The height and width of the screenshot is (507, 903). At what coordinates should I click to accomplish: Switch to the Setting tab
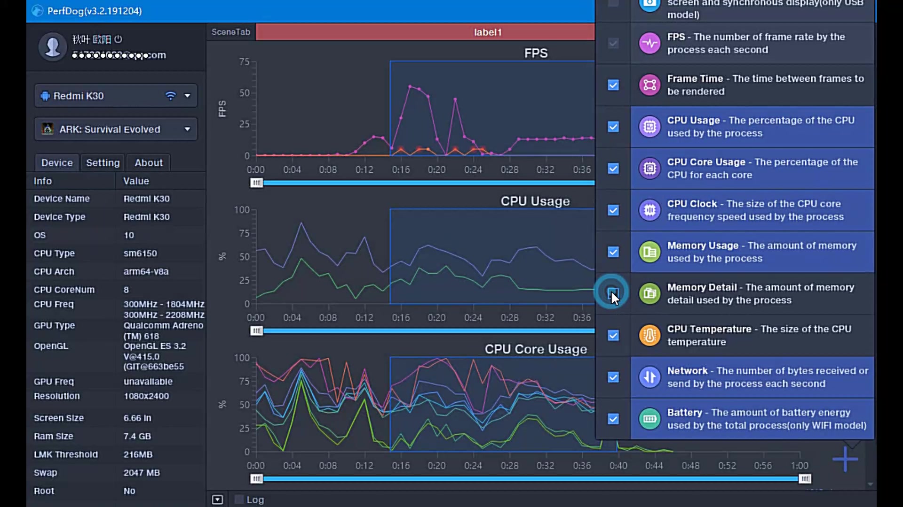103,162
